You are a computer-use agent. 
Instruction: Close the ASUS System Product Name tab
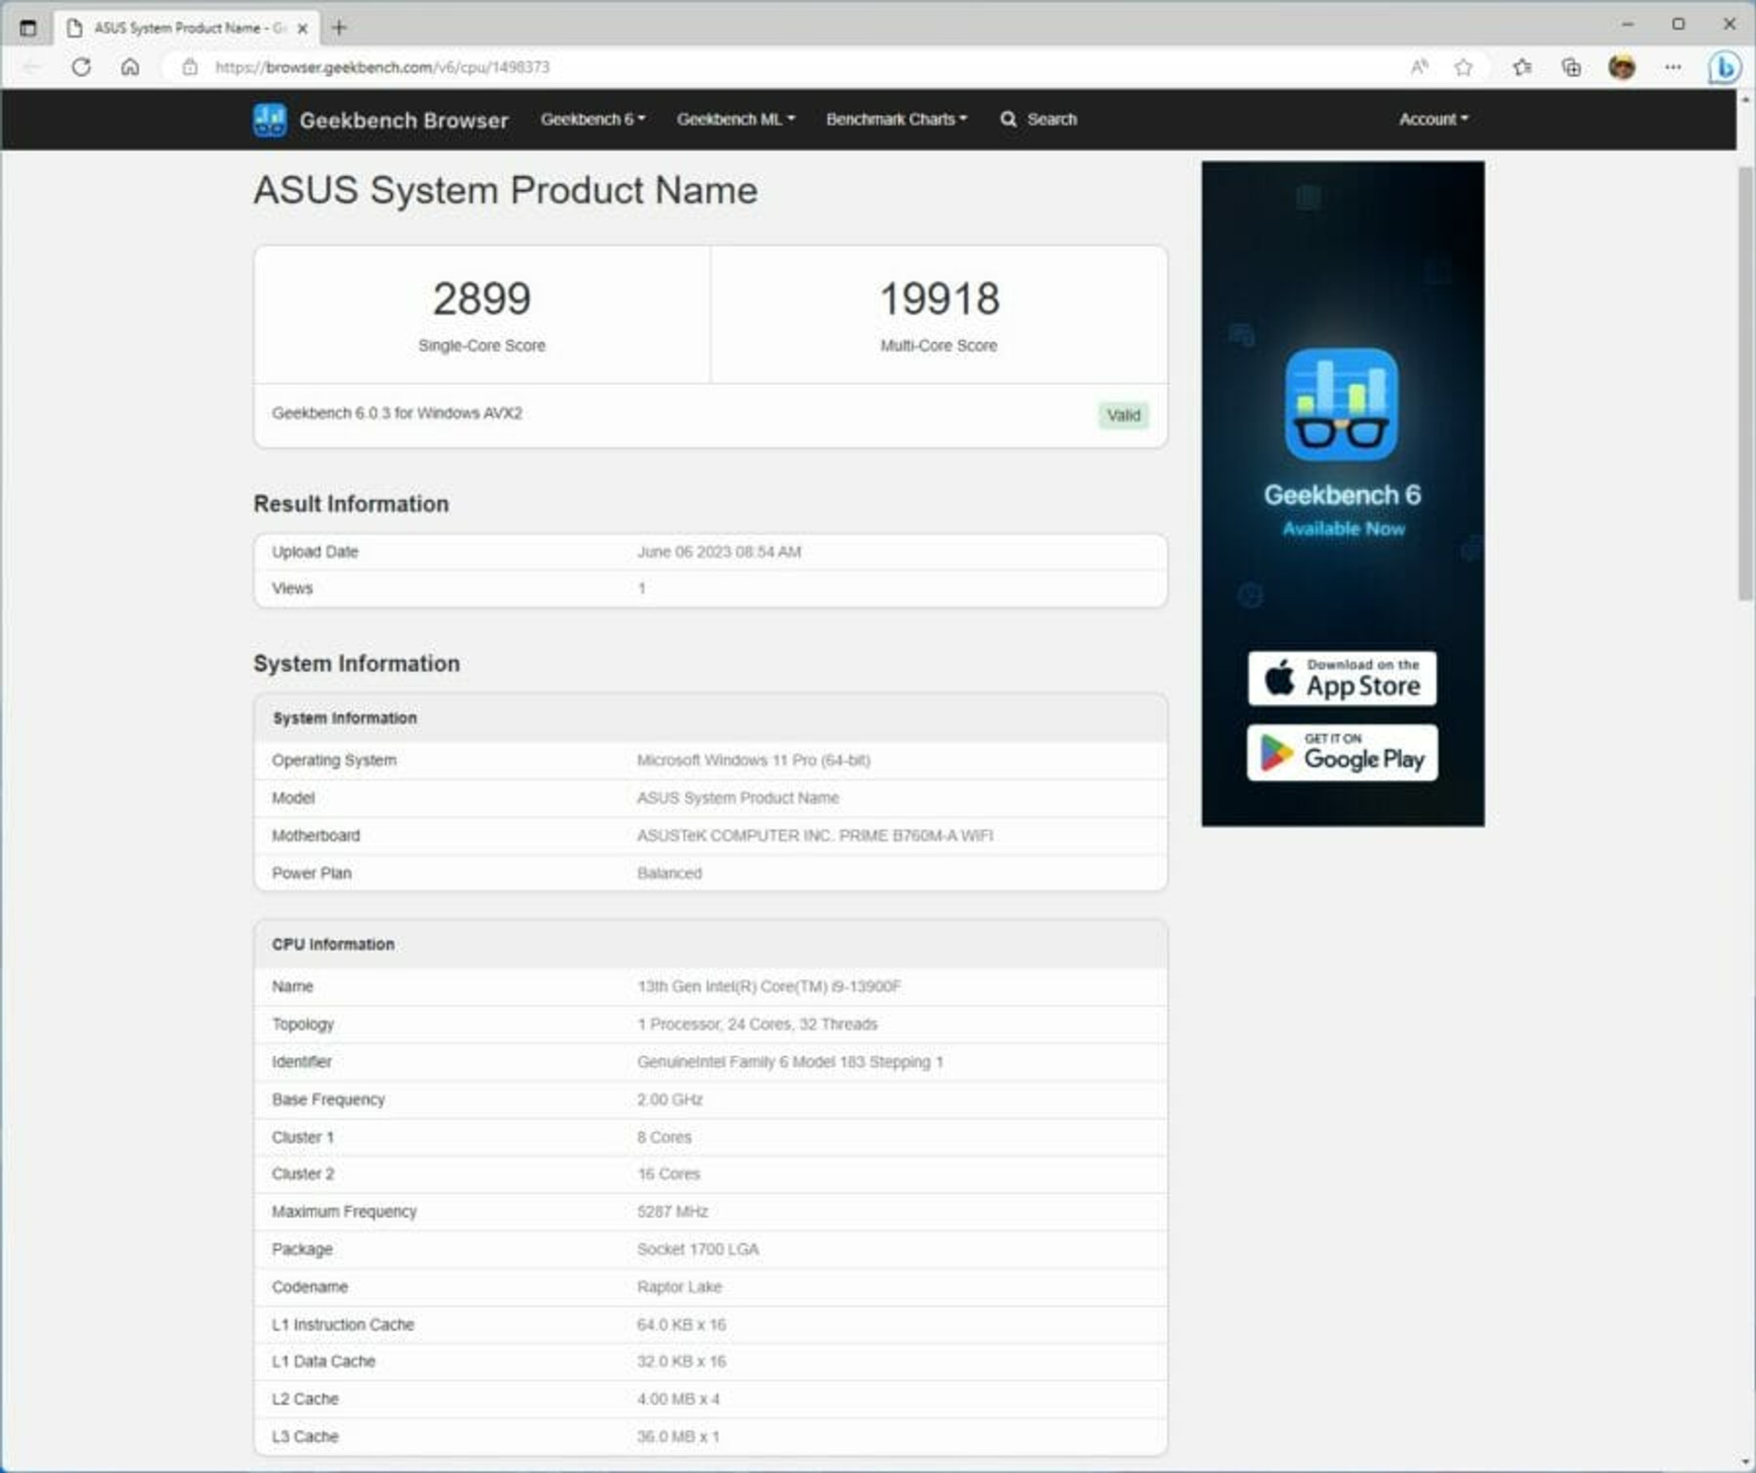(302, 28)
